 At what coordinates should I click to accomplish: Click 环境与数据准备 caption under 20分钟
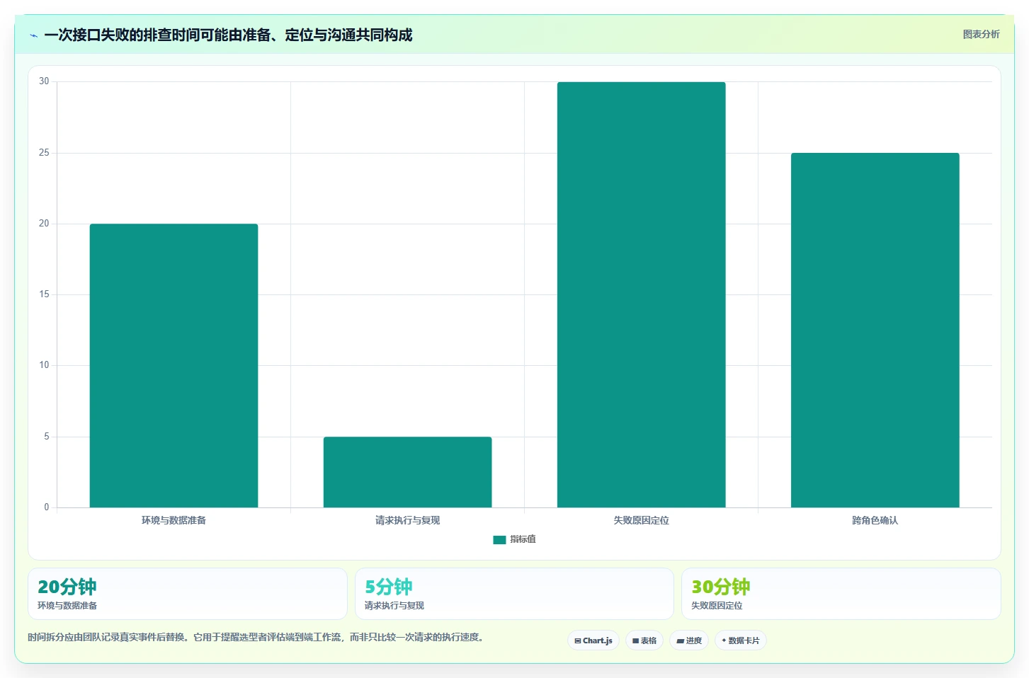[x=67, y=606]
